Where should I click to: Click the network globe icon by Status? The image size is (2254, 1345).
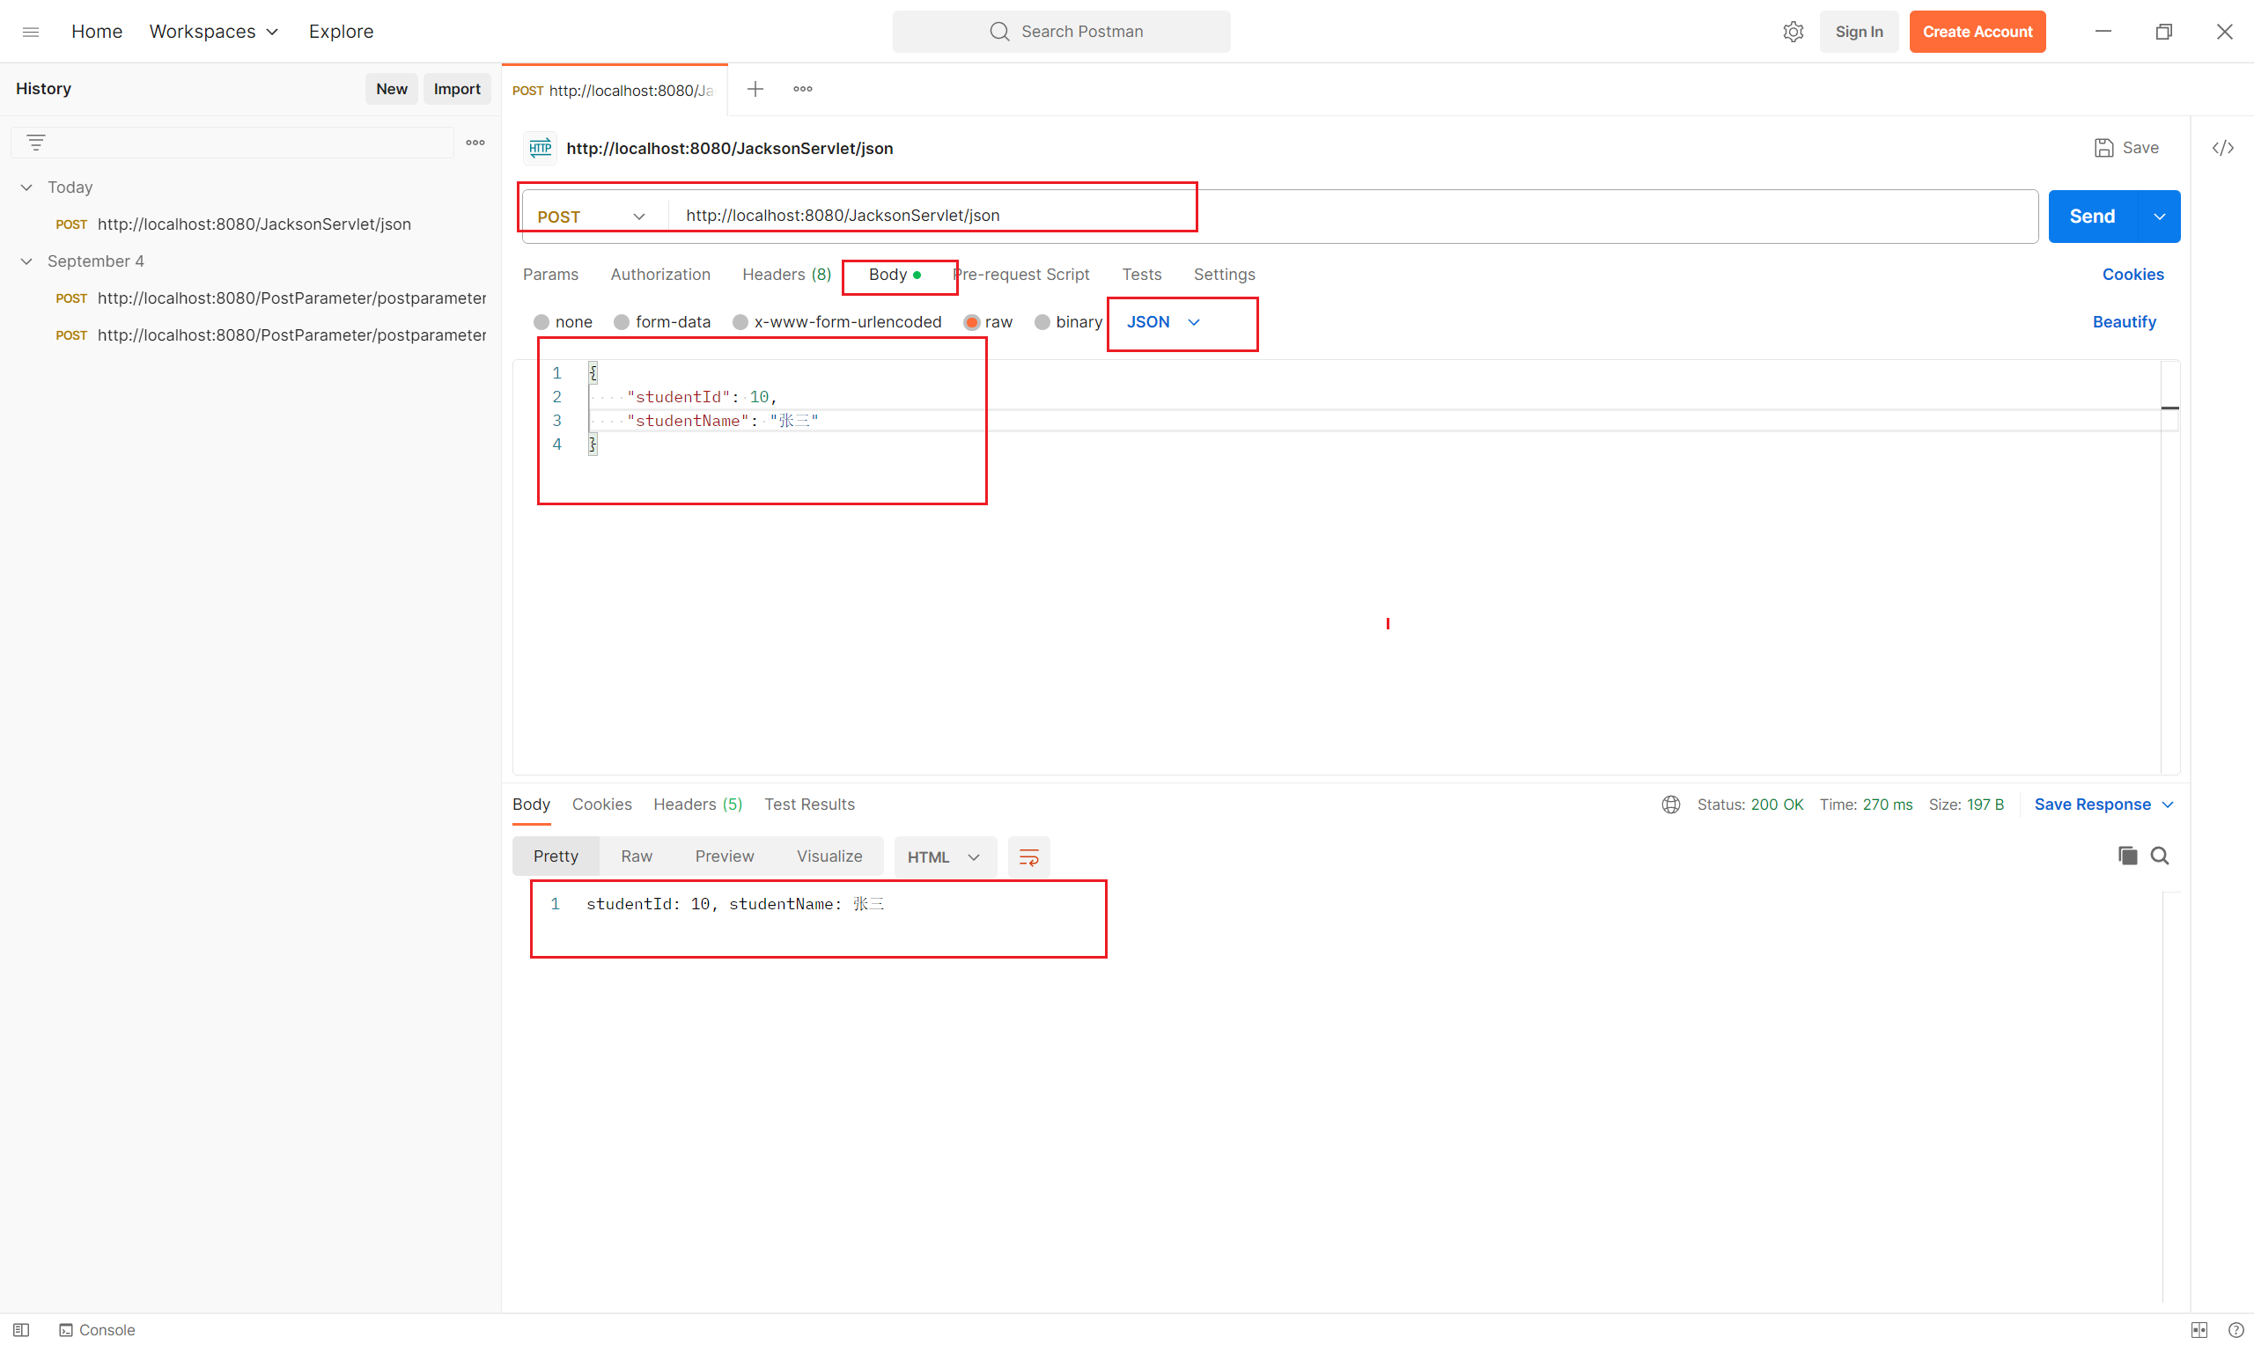point(1670,805)
